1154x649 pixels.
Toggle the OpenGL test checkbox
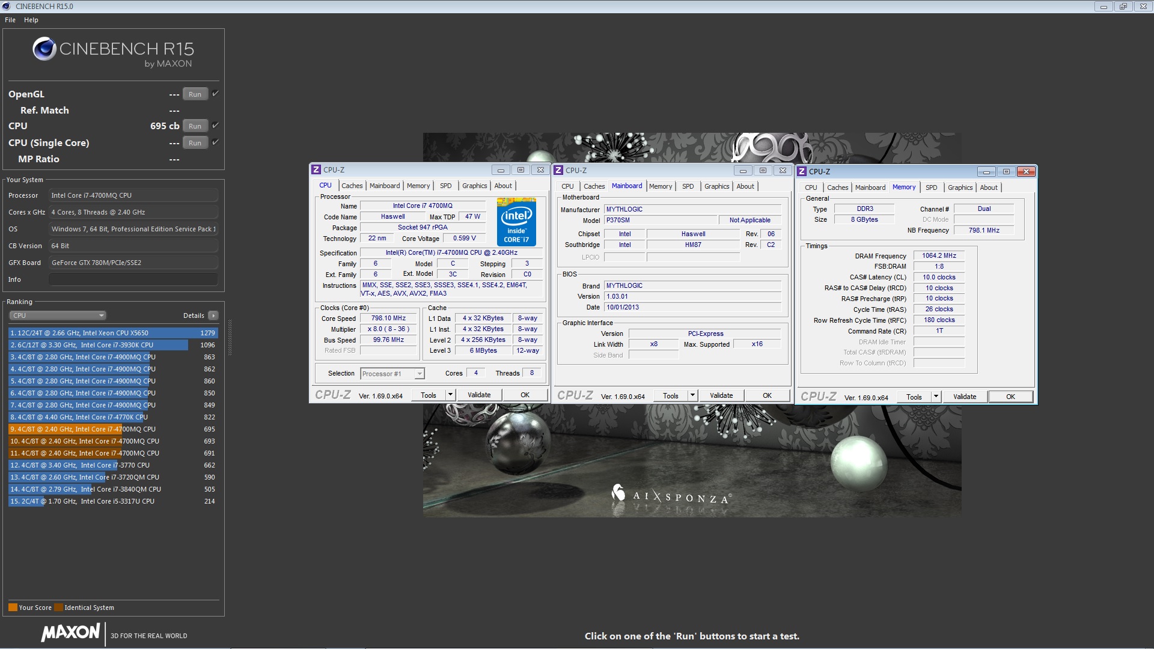pyautogui.click(x=215, y=94)
